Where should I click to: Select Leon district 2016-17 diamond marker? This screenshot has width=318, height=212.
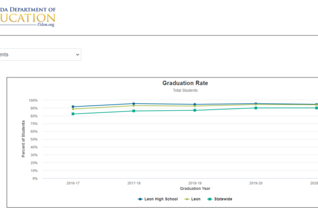point(73,109)
